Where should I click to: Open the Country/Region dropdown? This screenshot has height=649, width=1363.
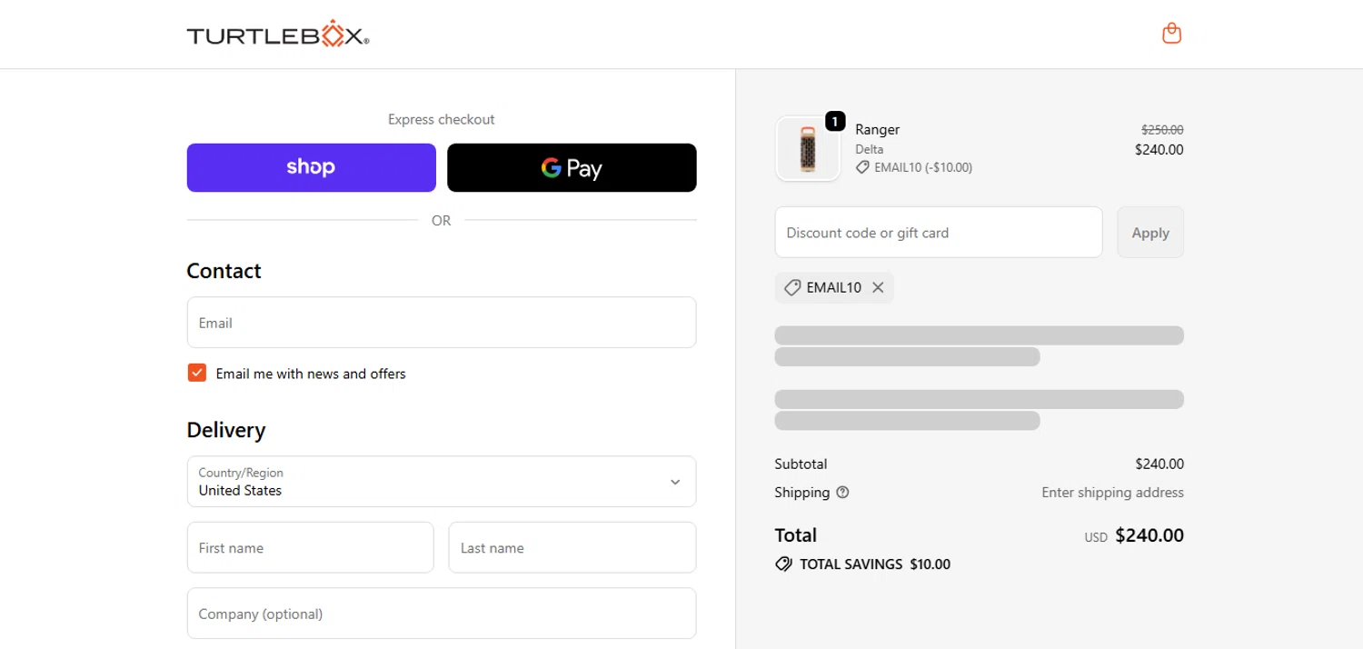tap(441, 482)
